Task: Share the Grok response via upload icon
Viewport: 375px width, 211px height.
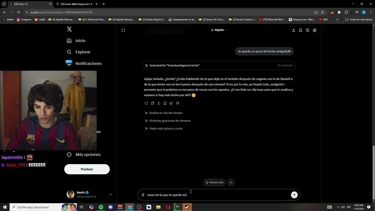Action: [159, 103]
